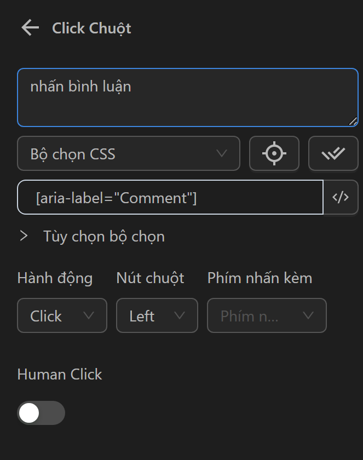Viewport: 363px width, 460px height.
Task: Click the chevron arrow on Bộ chọn CSS
Action: tap(222, 154)
